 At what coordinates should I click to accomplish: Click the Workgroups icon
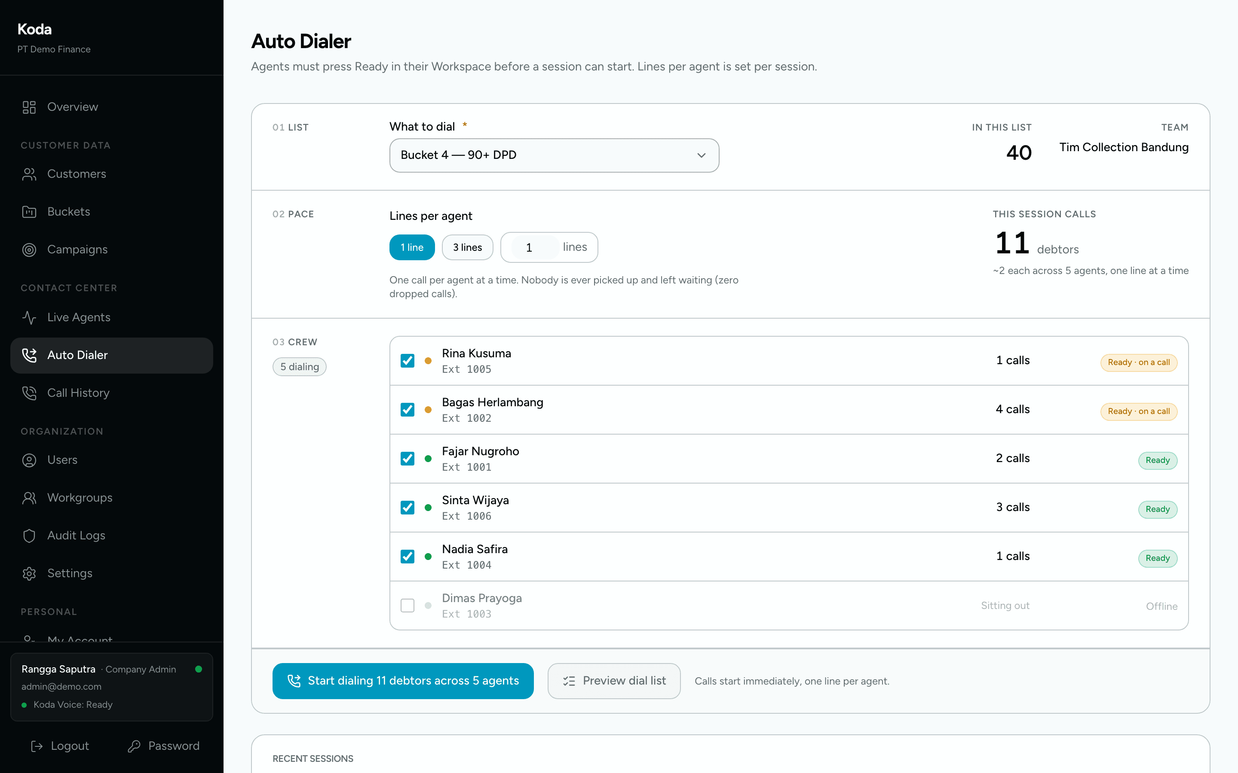[x=29, y=498]
